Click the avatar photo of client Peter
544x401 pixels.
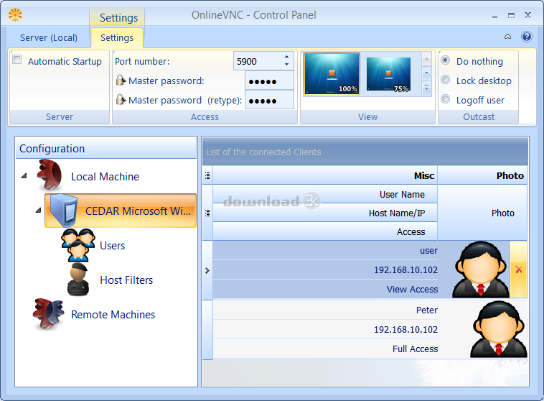tap(499, 329)
